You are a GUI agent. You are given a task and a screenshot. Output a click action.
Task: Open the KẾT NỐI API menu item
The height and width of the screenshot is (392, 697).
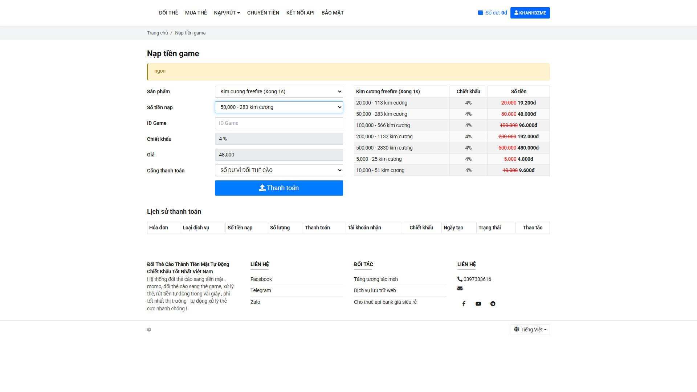click(x=300, y=13)
